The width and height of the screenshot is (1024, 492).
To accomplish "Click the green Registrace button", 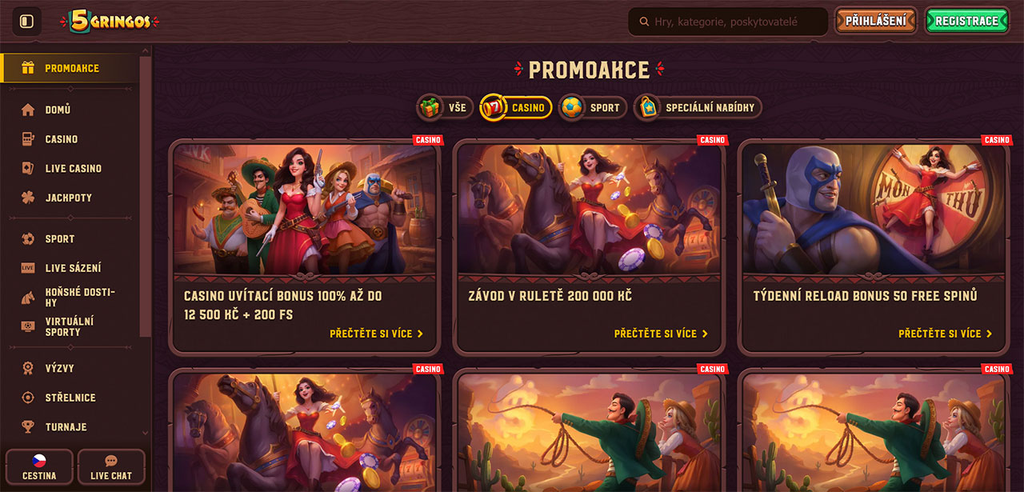I will (x=966, y=21).
